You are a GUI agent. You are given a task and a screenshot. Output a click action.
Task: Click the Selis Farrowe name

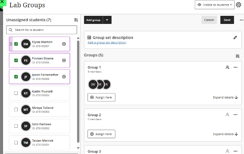(x=41, y=124)
